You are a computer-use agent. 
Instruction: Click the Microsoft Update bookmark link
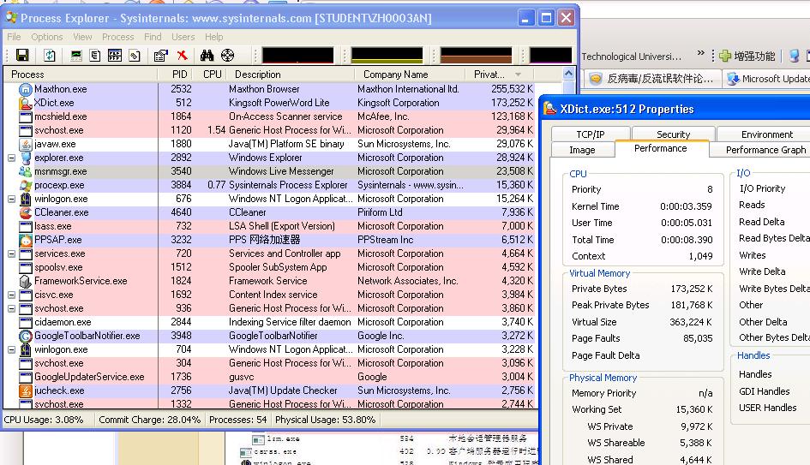[x=767, y=79]
